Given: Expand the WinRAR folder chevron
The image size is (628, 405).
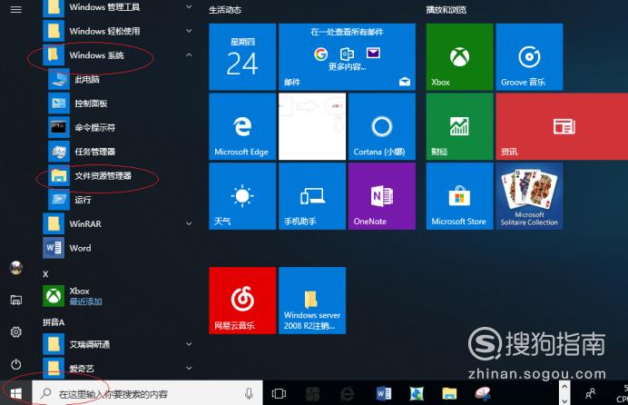Looking at the screenshot, I should tap(189, 223).
